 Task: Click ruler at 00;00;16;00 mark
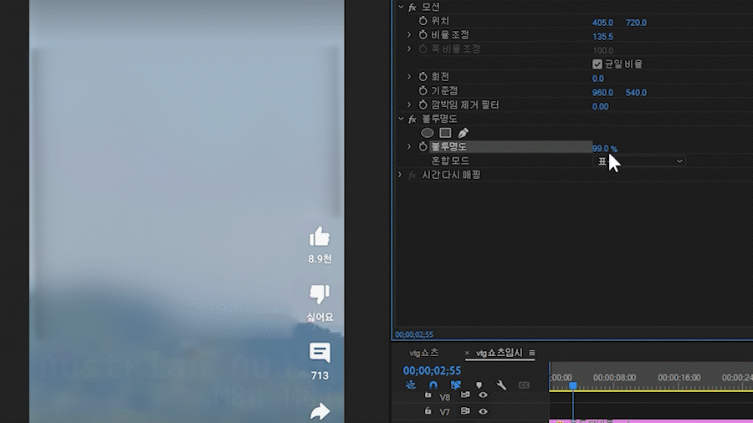(x=679, y=378)
